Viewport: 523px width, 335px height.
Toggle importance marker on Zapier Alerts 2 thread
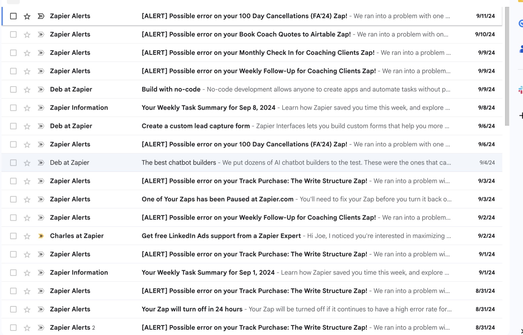point(41,327)
